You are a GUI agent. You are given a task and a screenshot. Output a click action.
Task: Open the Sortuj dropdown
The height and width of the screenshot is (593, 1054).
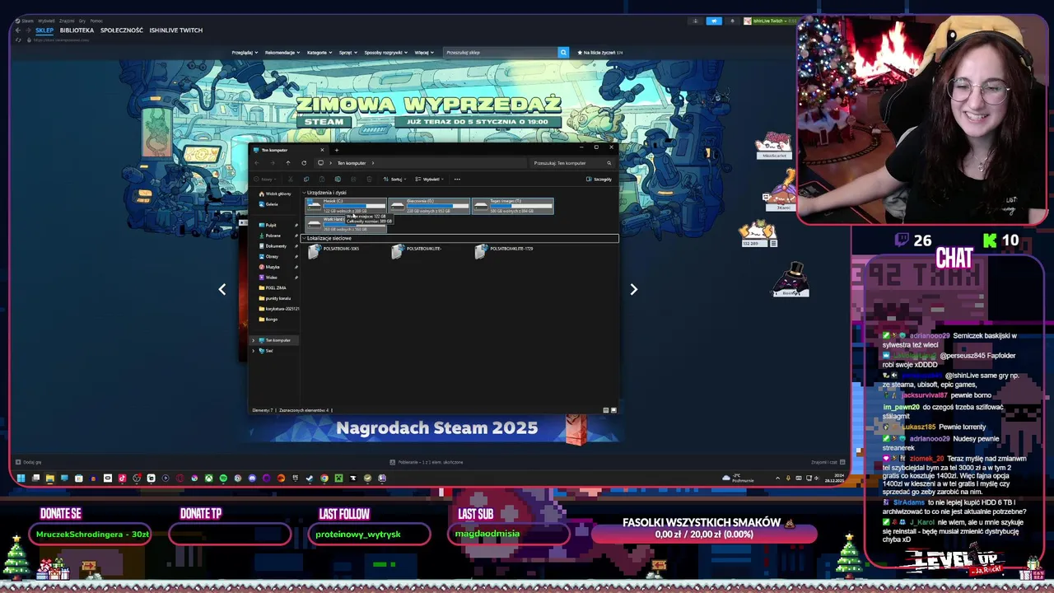tap(394, 179)
